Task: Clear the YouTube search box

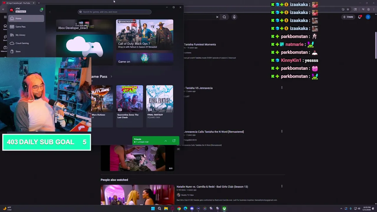Action: coord(217,17)
